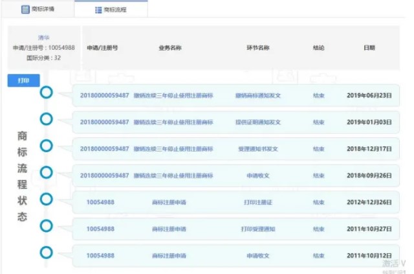Click 结束 in 2011年10月27日 row
Screen dimensions: 414x274
click(x=319, y=229)
